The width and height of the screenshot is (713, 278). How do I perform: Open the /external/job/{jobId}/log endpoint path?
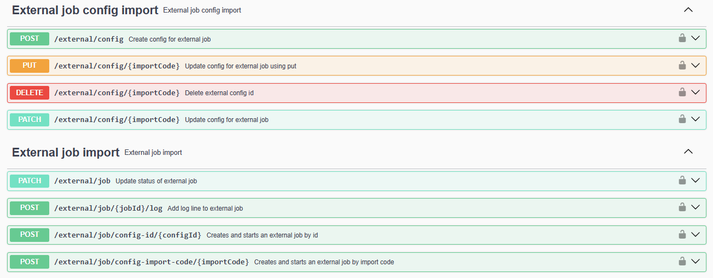click(x=108, y=208)
